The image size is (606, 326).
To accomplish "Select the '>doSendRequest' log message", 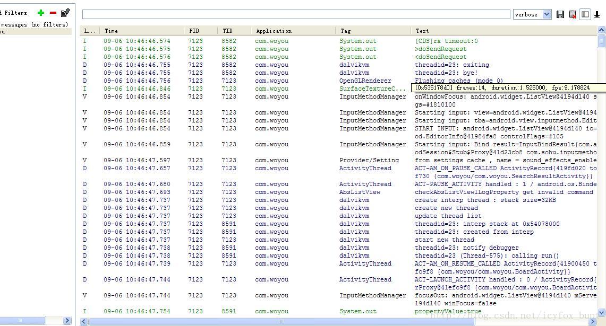I will (441, 49).
